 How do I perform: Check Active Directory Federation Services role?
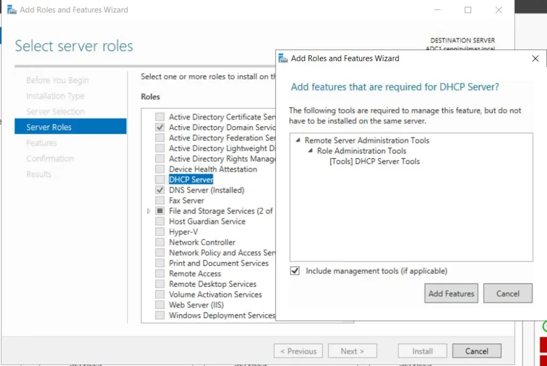tap(160, 138)
